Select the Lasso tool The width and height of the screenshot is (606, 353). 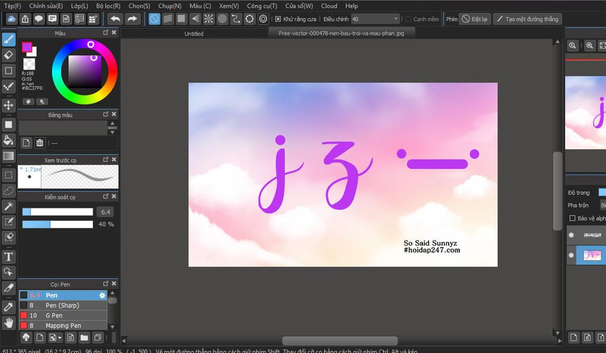click(9, 191)
